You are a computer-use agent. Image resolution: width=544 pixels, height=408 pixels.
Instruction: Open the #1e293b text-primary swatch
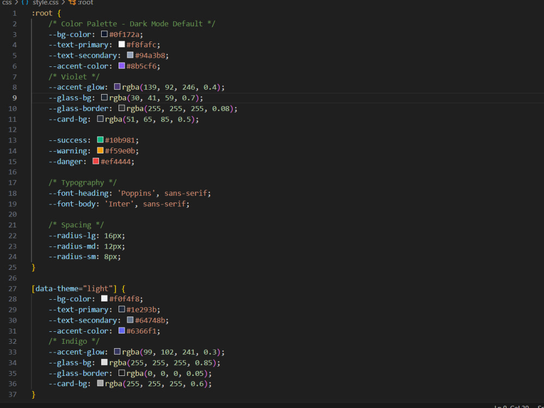click(x=121, y=309)
